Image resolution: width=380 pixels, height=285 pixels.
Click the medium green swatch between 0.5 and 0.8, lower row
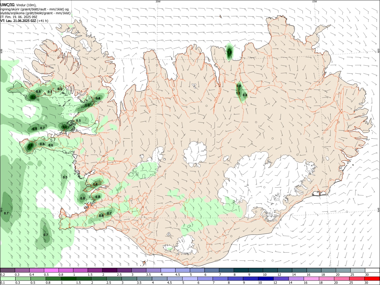coord(38,279)
